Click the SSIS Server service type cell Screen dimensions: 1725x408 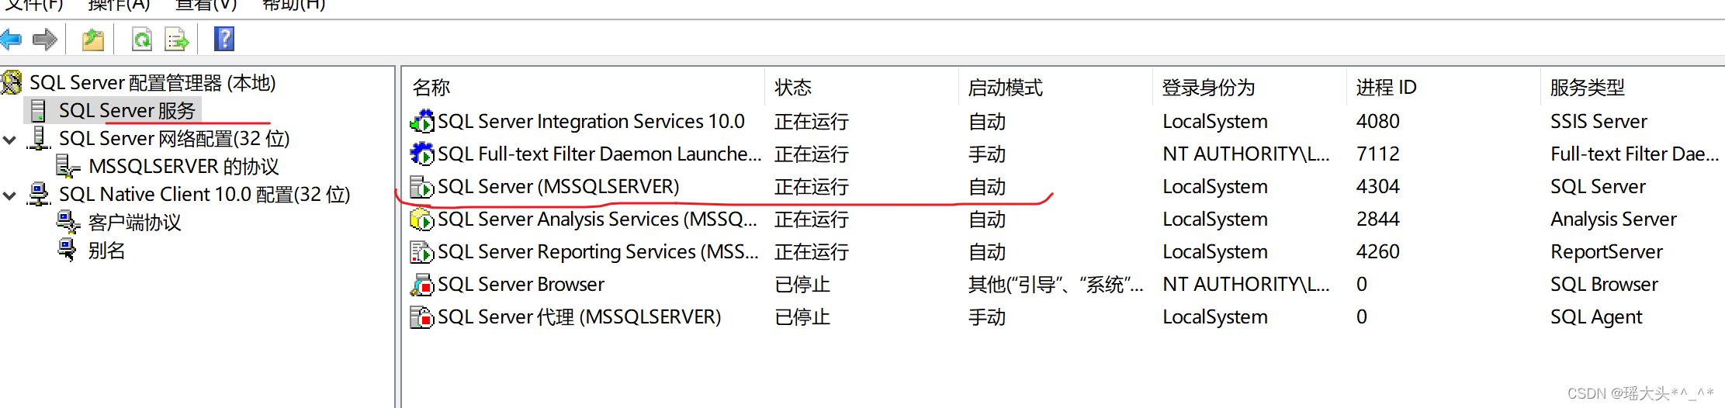pos(1599,121)
